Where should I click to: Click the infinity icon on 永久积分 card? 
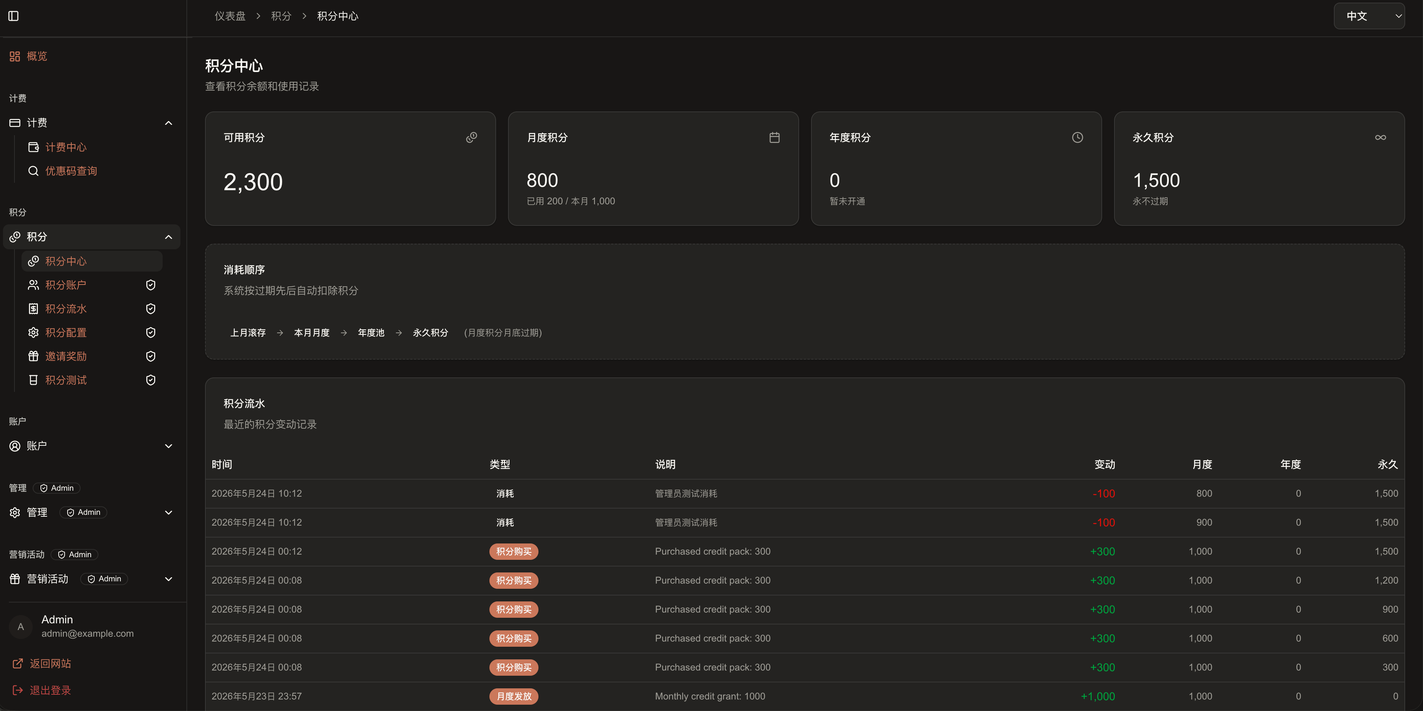(1380, 137)
